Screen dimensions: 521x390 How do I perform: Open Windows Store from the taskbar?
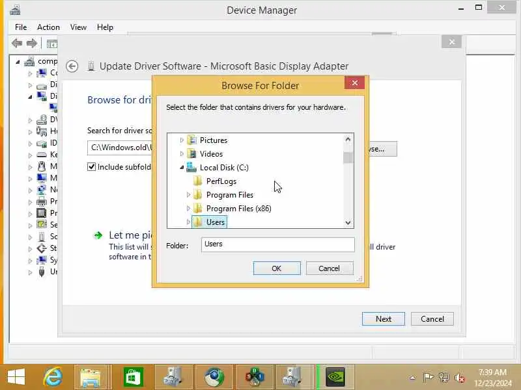pos(134,377)
